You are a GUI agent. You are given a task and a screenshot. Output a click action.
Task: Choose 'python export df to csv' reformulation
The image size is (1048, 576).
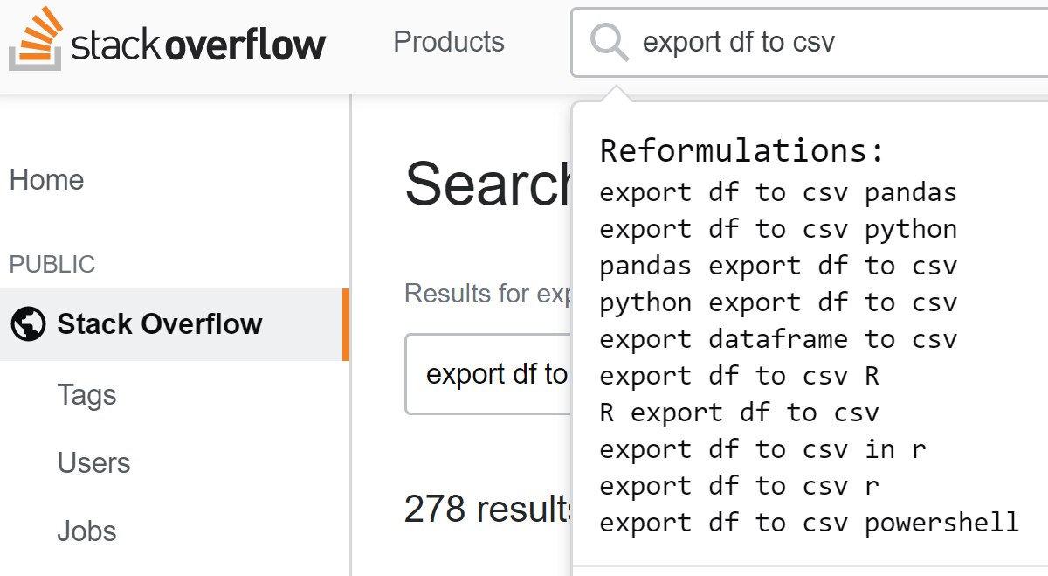coord(778,302)
